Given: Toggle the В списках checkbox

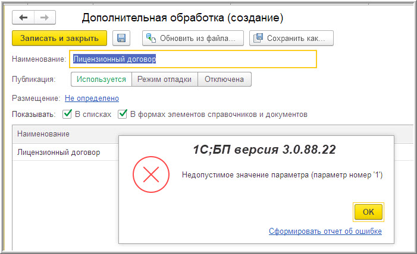Looking at the screenshot, I should click(x=67, y=114).
